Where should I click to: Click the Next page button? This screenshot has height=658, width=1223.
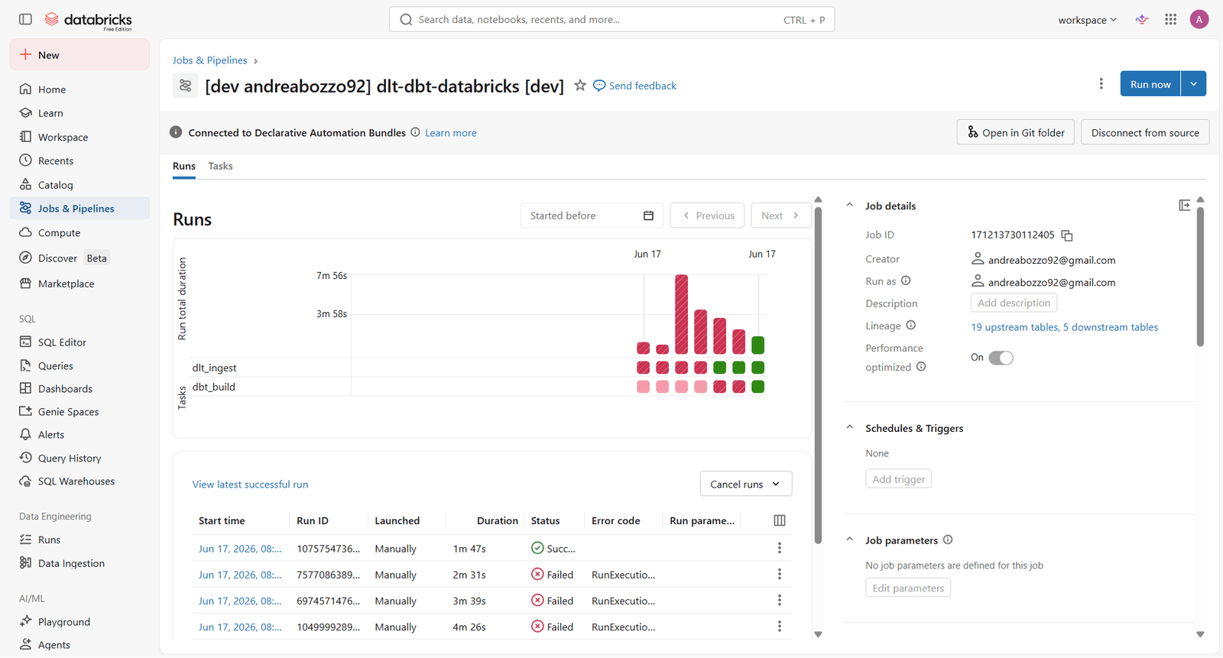780,216
